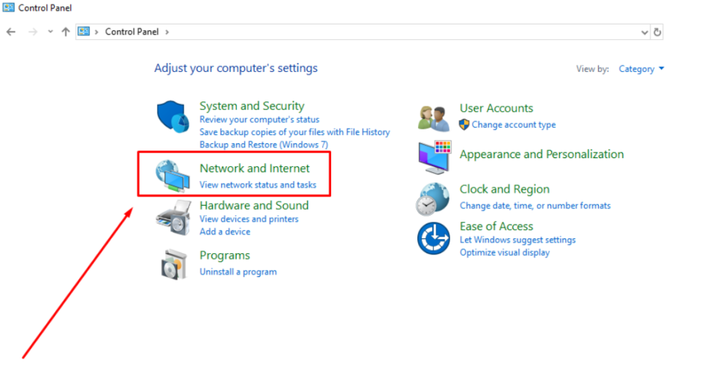Image resolution: width=717 pixels, height=365 pixels.
Task: Open the Hardware and Sound printer icon
Action: tap(174, 218)
